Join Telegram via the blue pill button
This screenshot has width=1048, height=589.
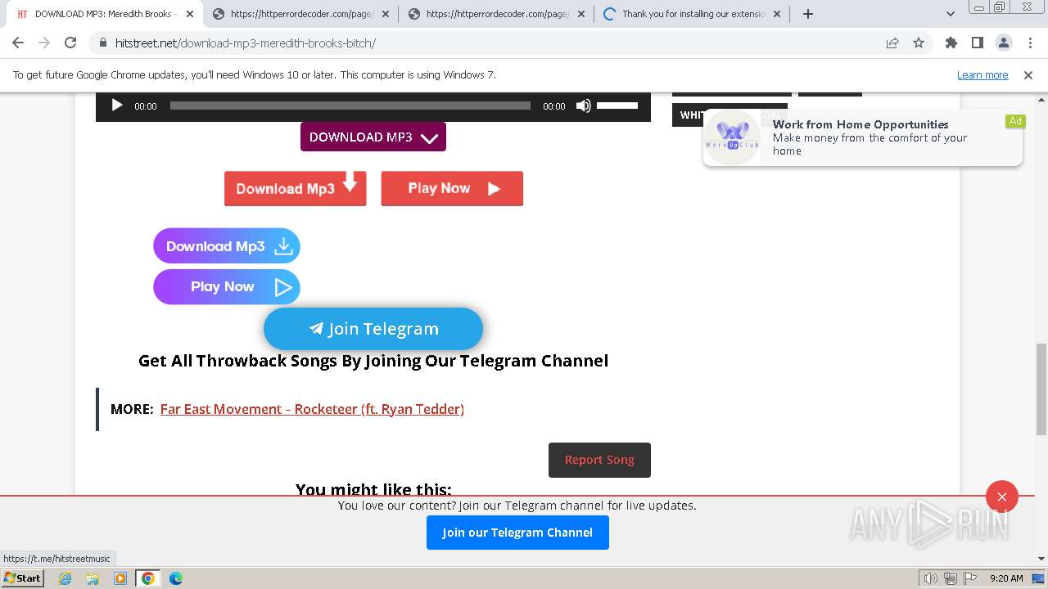(x=373, y=329)
